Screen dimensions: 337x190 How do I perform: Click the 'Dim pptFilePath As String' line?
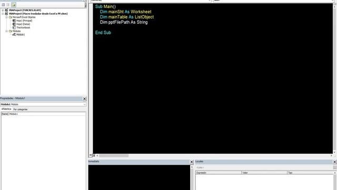[x=124, y=22]
